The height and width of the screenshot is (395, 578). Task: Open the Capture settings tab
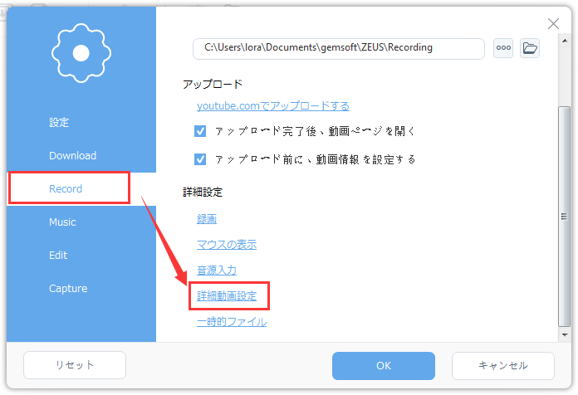(x=68, y=288)
